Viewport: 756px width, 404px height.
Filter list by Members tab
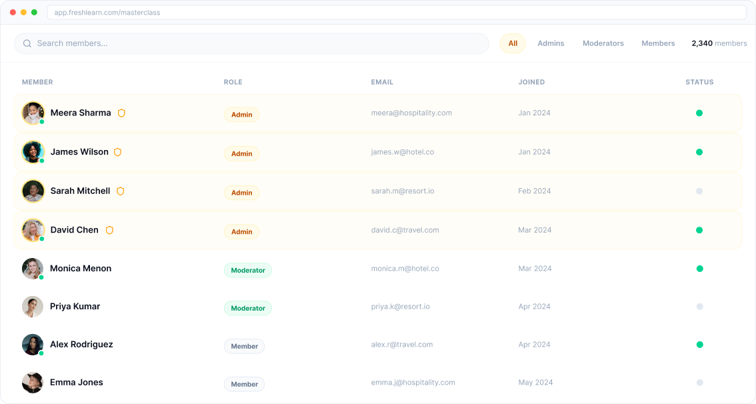coord(658,43)
